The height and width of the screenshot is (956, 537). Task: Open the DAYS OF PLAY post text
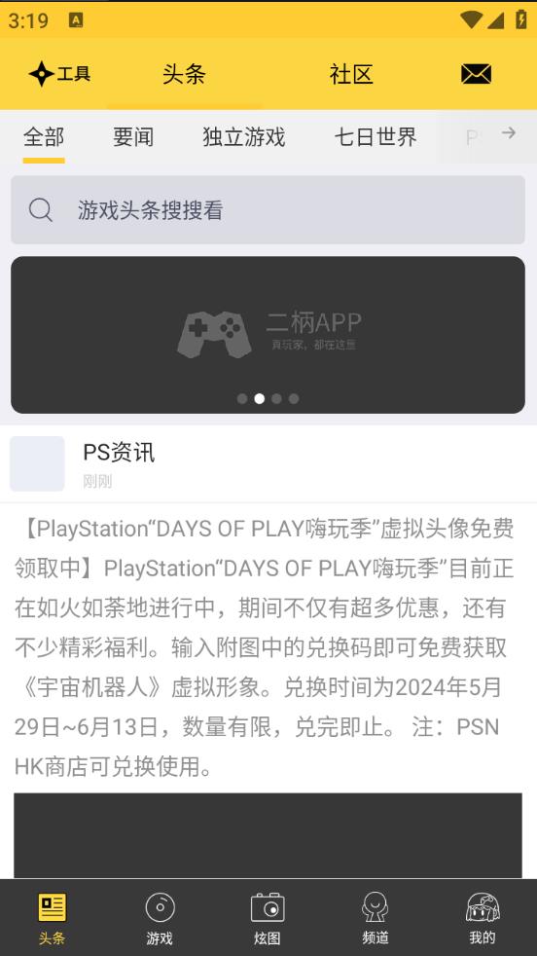(x=264, y=647)
